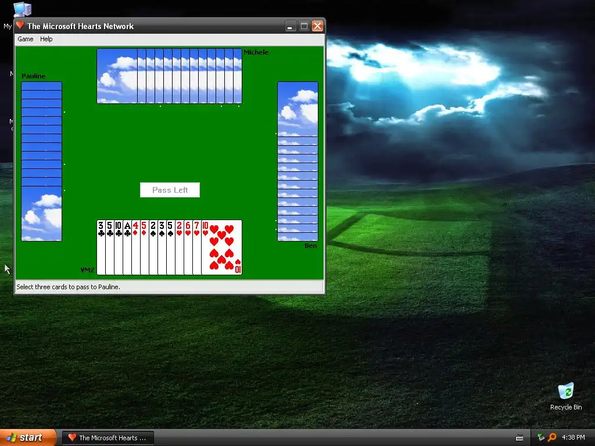Click the magnifier icon in system tray
595x446 pixels.
(x=552, y=437)
